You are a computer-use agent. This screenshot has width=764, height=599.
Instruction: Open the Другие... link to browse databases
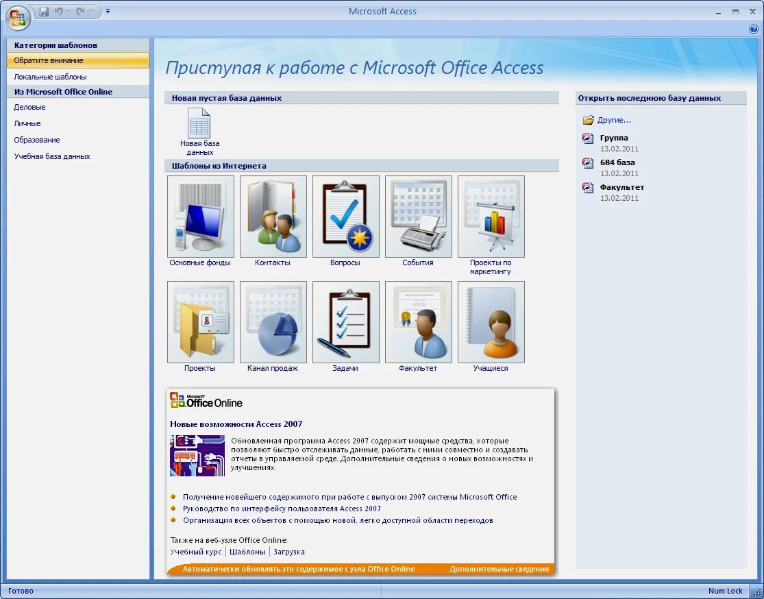(614, 120)
